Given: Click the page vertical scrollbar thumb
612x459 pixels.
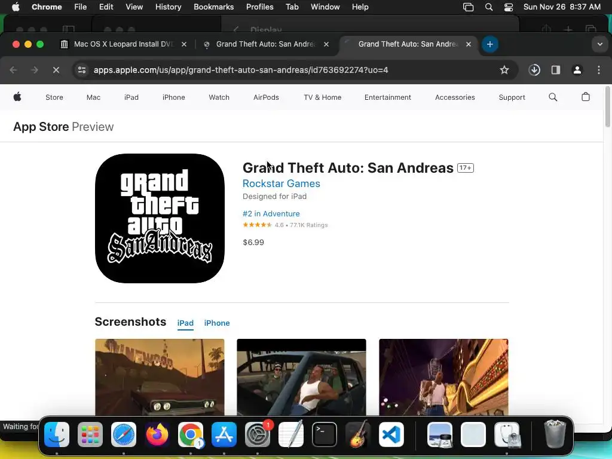Looking at the screenshot, I should 607,106.
